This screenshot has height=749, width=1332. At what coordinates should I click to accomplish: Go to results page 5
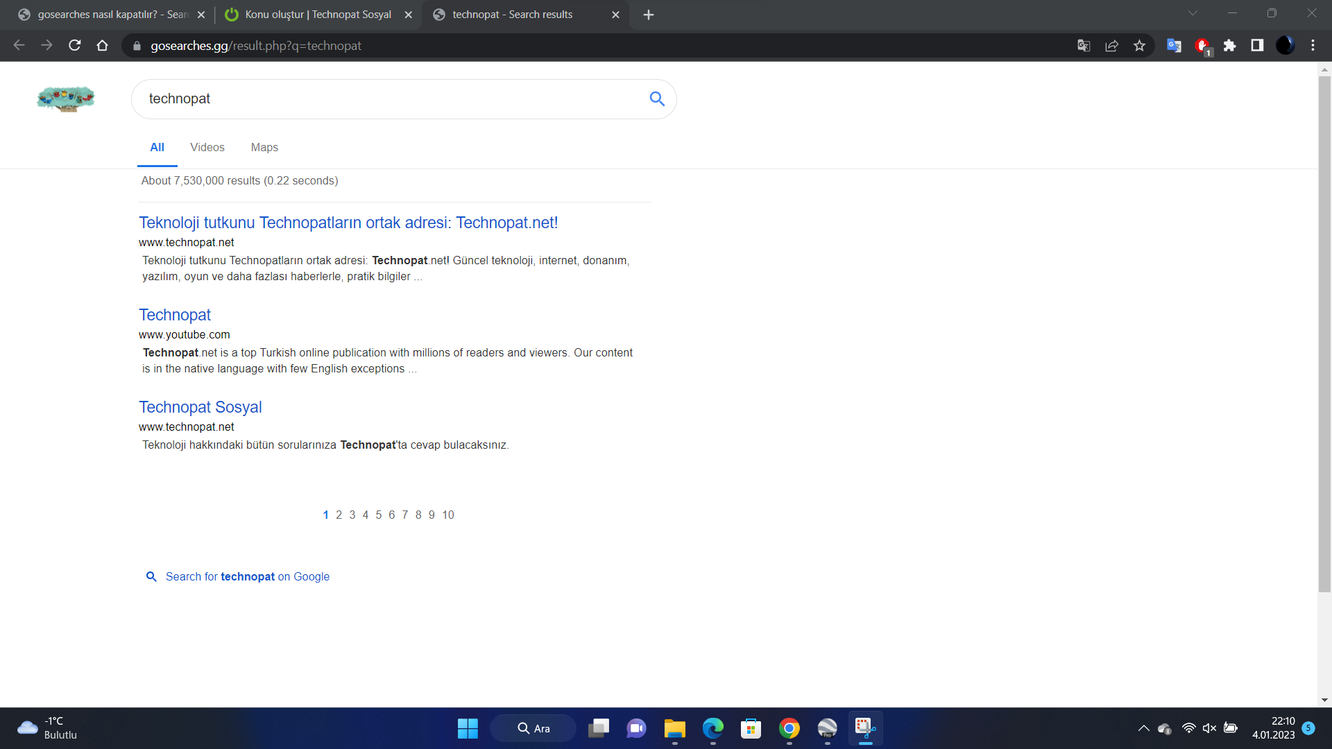pyautogui.click(x=379, y=515)
